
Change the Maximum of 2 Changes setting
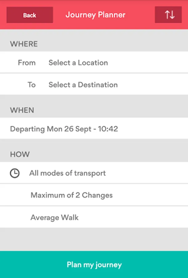[x=72, y=195]
